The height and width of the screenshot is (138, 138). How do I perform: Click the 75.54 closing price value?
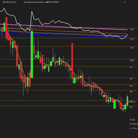pos(132,120)
